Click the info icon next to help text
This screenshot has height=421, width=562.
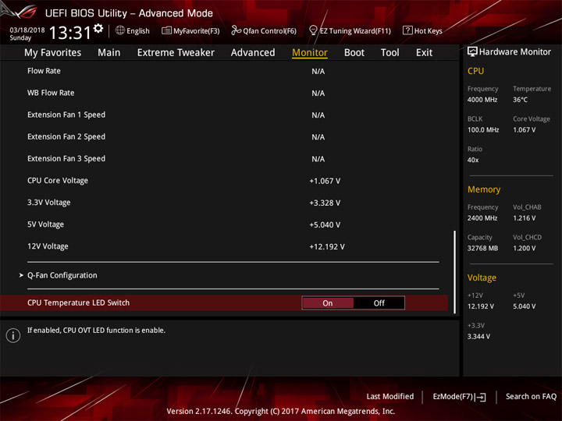13,335
